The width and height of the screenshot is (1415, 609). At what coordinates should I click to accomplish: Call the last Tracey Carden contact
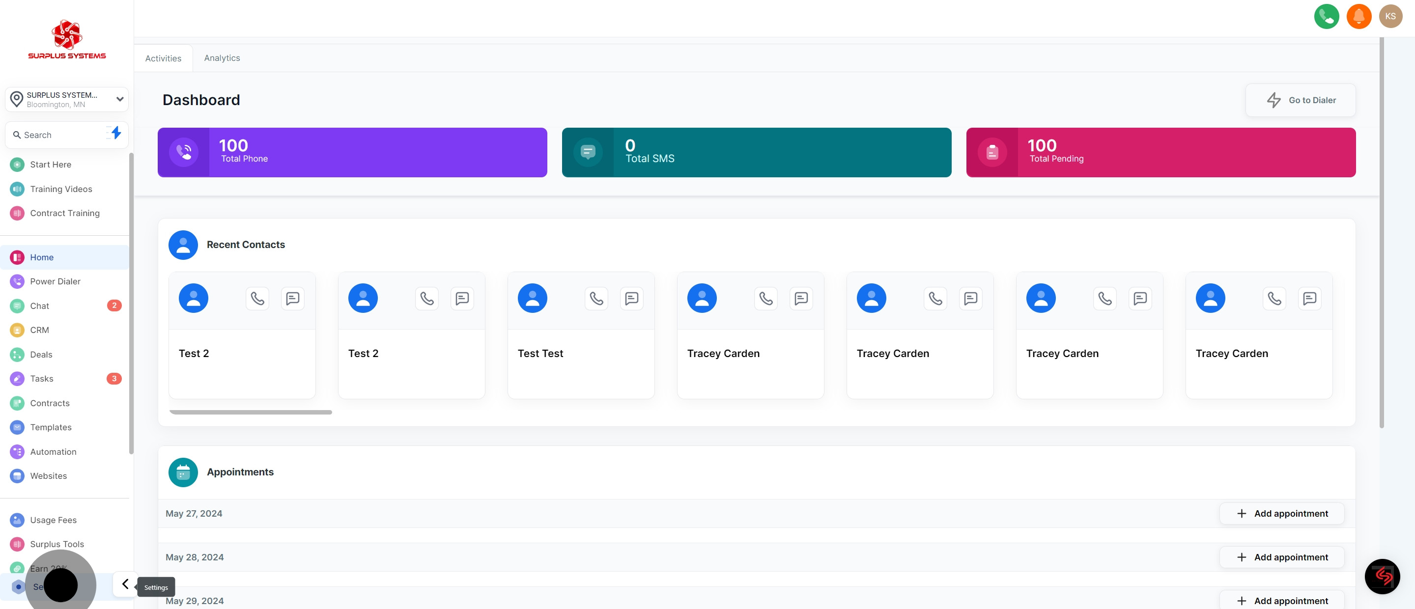[1274, 298]
